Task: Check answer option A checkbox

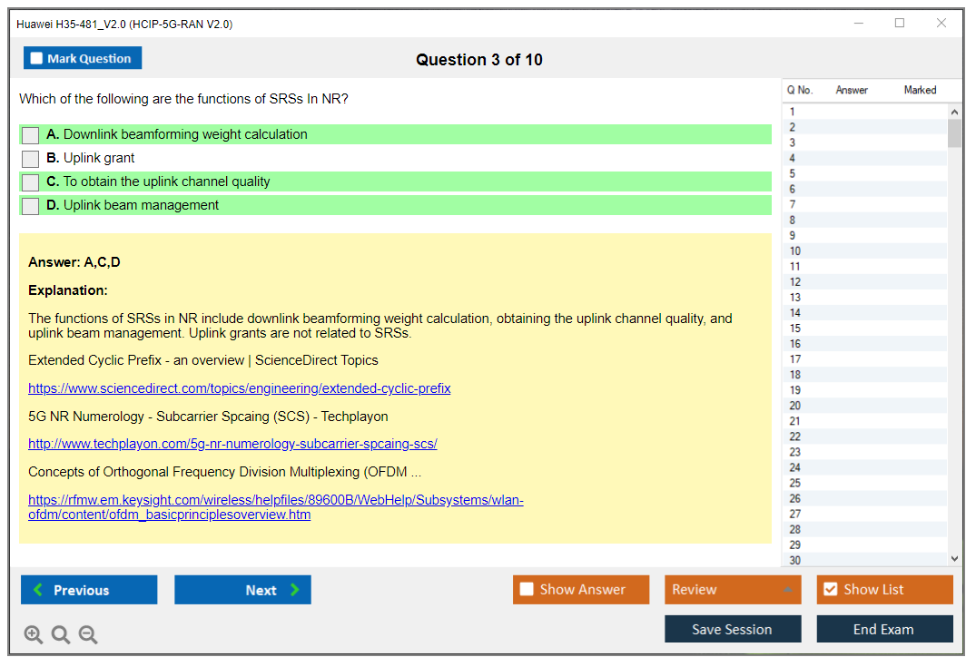Action: 31,135
